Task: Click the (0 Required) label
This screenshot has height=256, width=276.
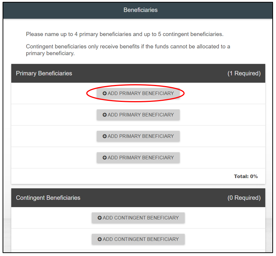Action: pos(244,198)
